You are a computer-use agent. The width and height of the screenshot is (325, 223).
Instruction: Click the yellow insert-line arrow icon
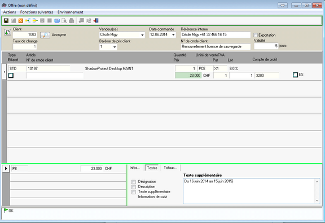[x=28, y=20]
